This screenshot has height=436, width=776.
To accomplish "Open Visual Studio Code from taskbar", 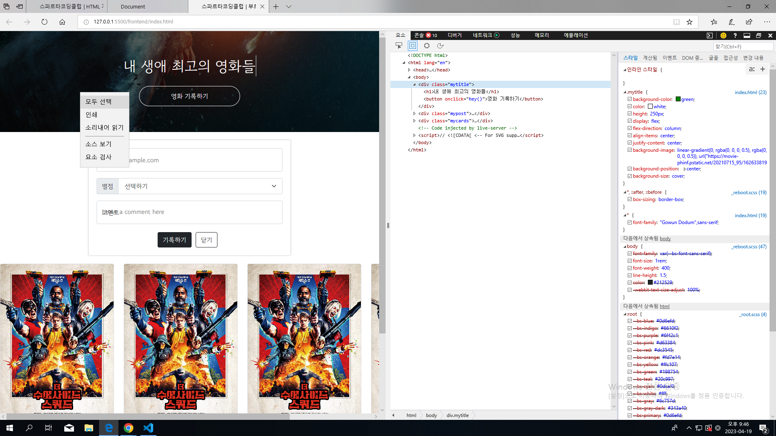I will [148, 428].
